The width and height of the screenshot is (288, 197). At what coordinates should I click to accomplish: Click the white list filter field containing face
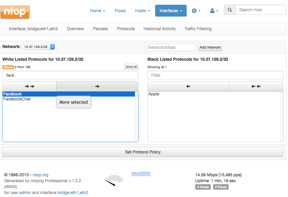(x=70, y=76)
